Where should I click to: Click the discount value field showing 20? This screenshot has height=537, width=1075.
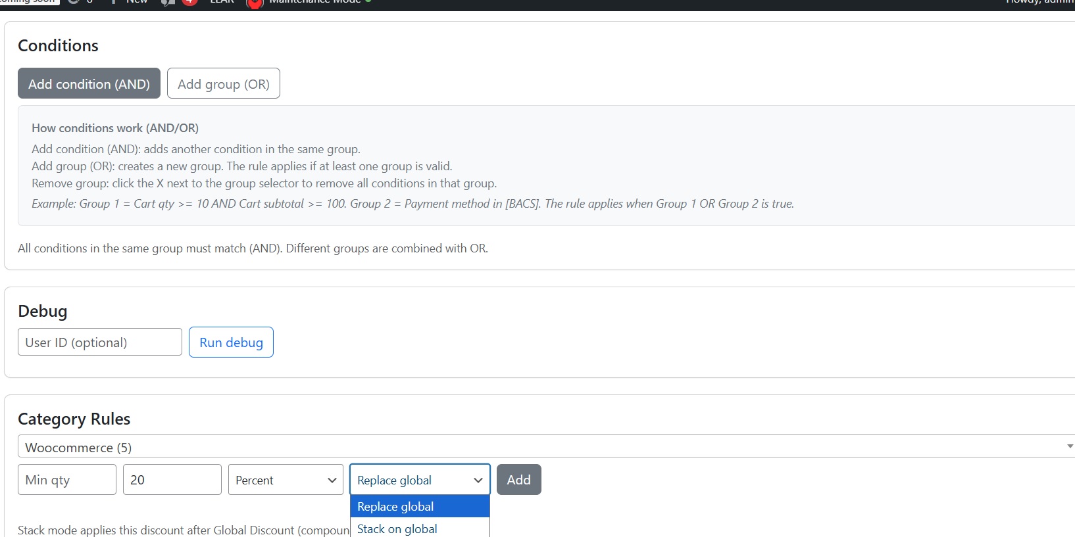[172, 479]
